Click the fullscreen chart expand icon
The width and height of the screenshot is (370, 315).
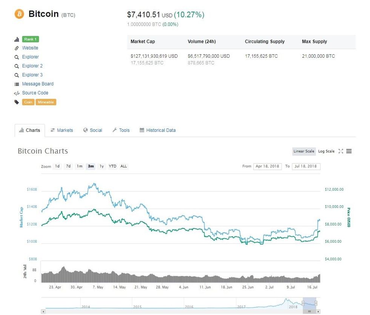(x=341, y=151)
